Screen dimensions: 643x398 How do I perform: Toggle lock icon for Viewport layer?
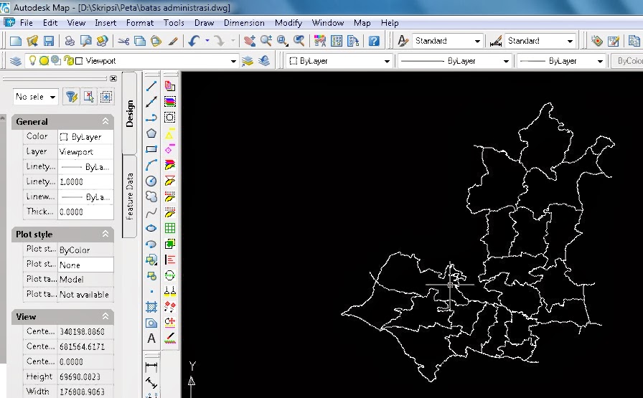pos(68,61)
